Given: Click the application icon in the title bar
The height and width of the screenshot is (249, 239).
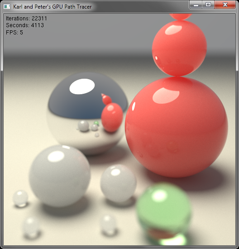Looking at the screenshot, I should (x=7, y=7).
